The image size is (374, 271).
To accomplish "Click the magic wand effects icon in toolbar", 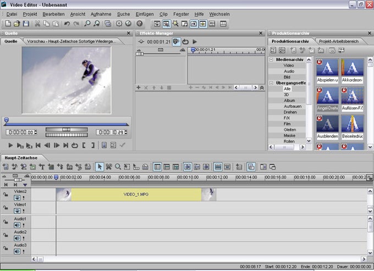I will coord(175,24).
